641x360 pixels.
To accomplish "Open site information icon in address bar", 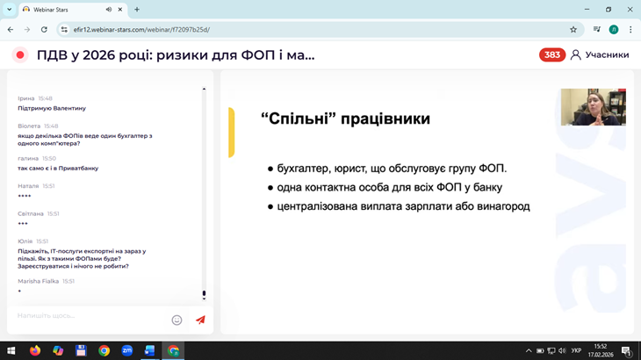I will coord(64,29).
